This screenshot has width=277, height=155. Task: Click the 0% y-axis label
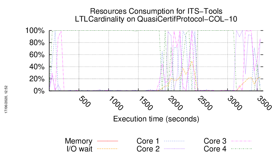coord(39,91)
